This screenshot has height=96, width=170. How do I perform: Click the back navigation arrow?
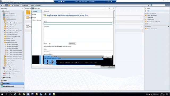[2, 5]
